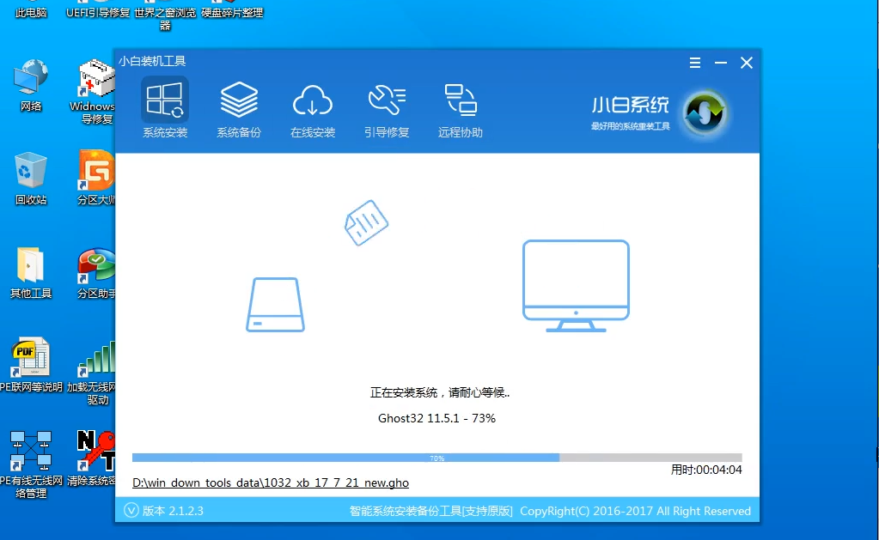Image resolution: width=879 pixels, height=540 pixels.
Task: Click the 小白系统 round logo
Action: tap(705, 112)
